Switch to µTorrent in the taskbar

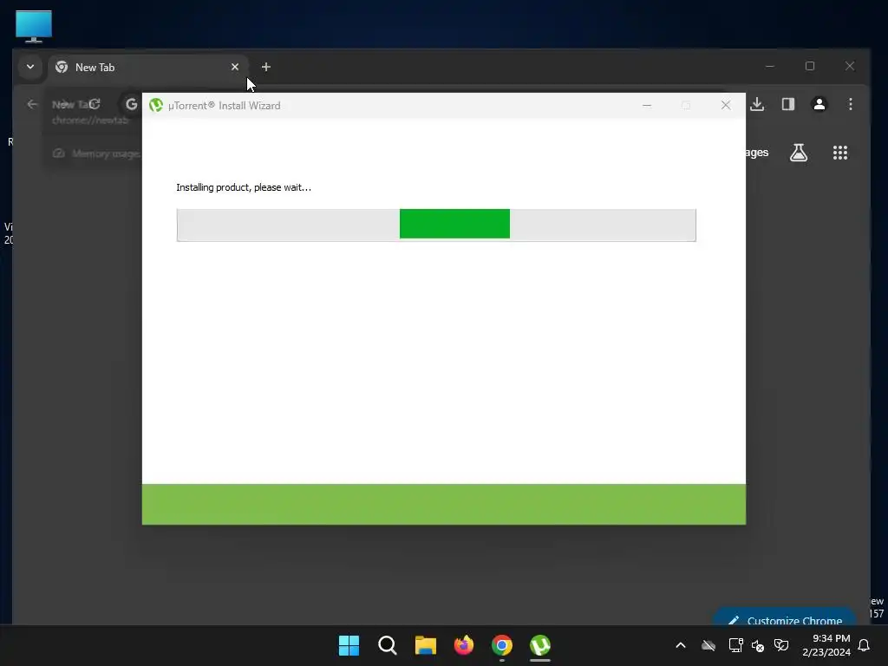(x=540, y=645)
